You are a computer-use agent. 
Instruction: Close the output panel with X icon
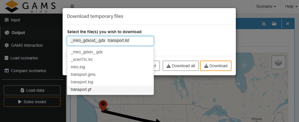287,24
